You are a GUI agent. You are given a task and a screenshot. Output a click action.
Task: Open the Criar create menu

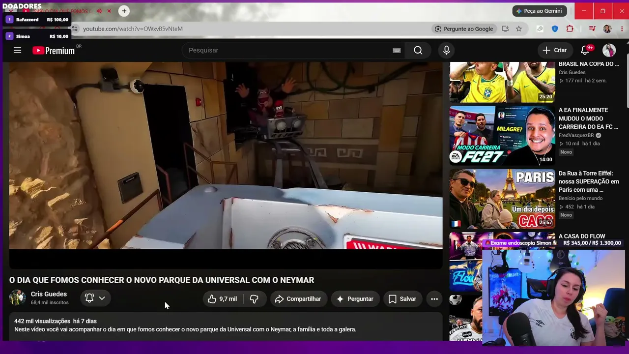555,50
